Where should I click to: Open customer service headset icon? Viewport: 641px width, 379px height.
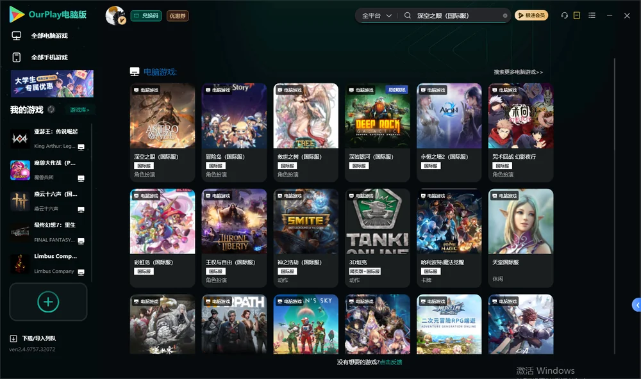pos(564,15)
